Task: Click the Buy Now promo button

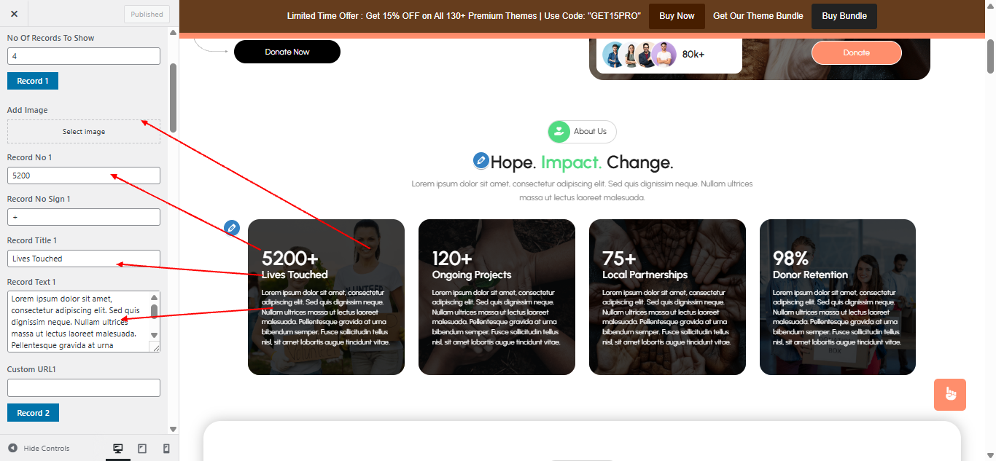Action: (677, 16)
